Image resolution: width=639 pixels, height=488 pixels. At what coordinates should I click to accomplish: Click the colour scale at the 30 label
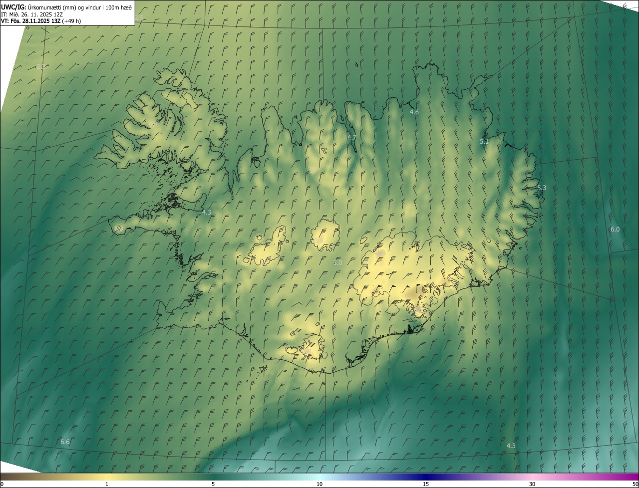(532, 484)
